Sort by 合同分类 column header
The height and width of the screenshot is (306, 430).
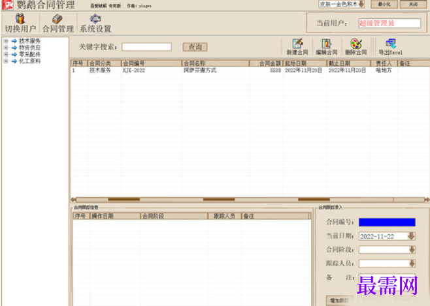104,63
